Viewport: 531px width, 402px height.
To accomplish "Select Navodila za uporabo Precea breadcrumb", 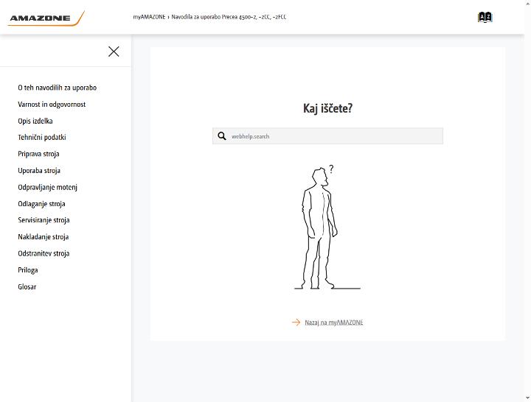I will 229,17.
